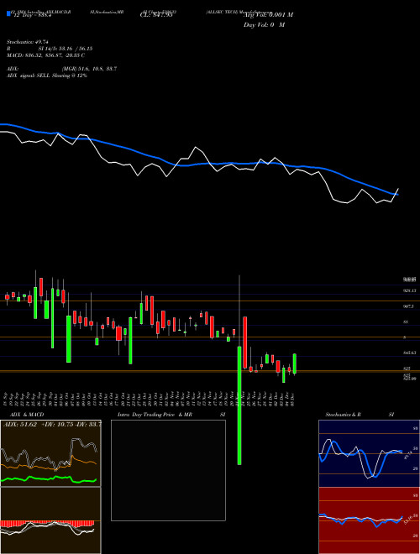This screenshot has height=554, width=420.
Task: Click the "12 Day" SMA value label
Action: 33,15
